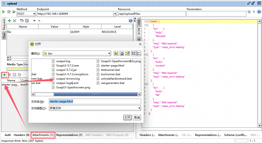
Task: Switch the file dialog to list view
Action: point(133,54)
